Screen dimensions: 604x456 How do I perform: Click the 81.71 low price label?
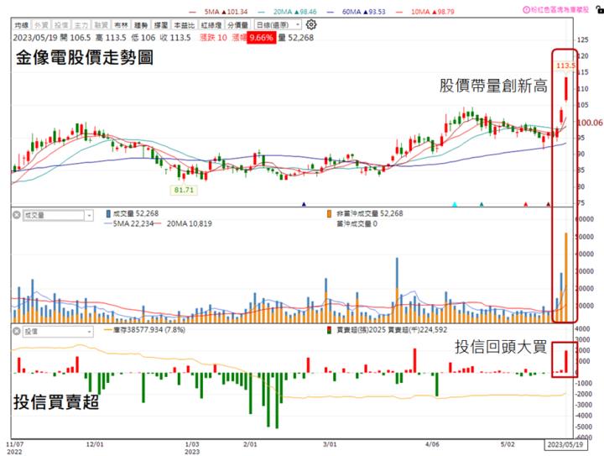[x=184, y=190]
